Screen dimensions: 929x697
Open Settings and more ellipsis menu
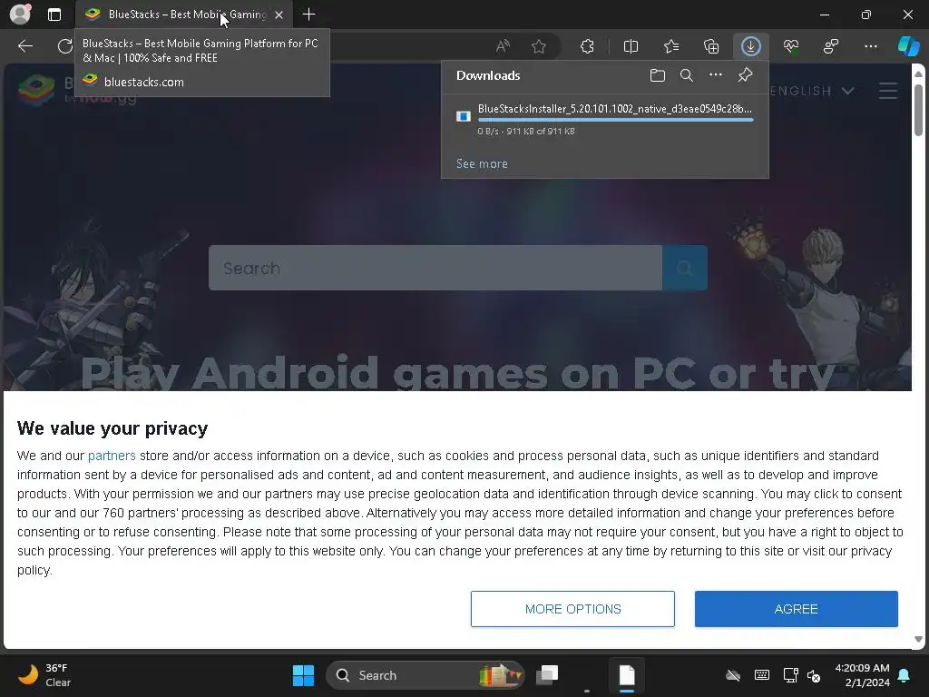pyautogui.click(x=870, y=45)
